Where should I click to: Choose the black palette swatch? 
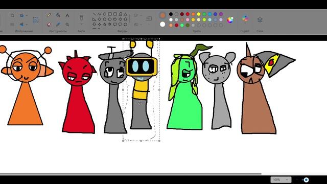point(171,14)
